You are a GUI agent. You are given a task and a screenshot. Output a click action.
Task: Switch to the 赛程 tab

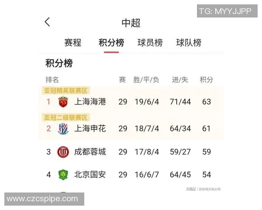[73, 43]
